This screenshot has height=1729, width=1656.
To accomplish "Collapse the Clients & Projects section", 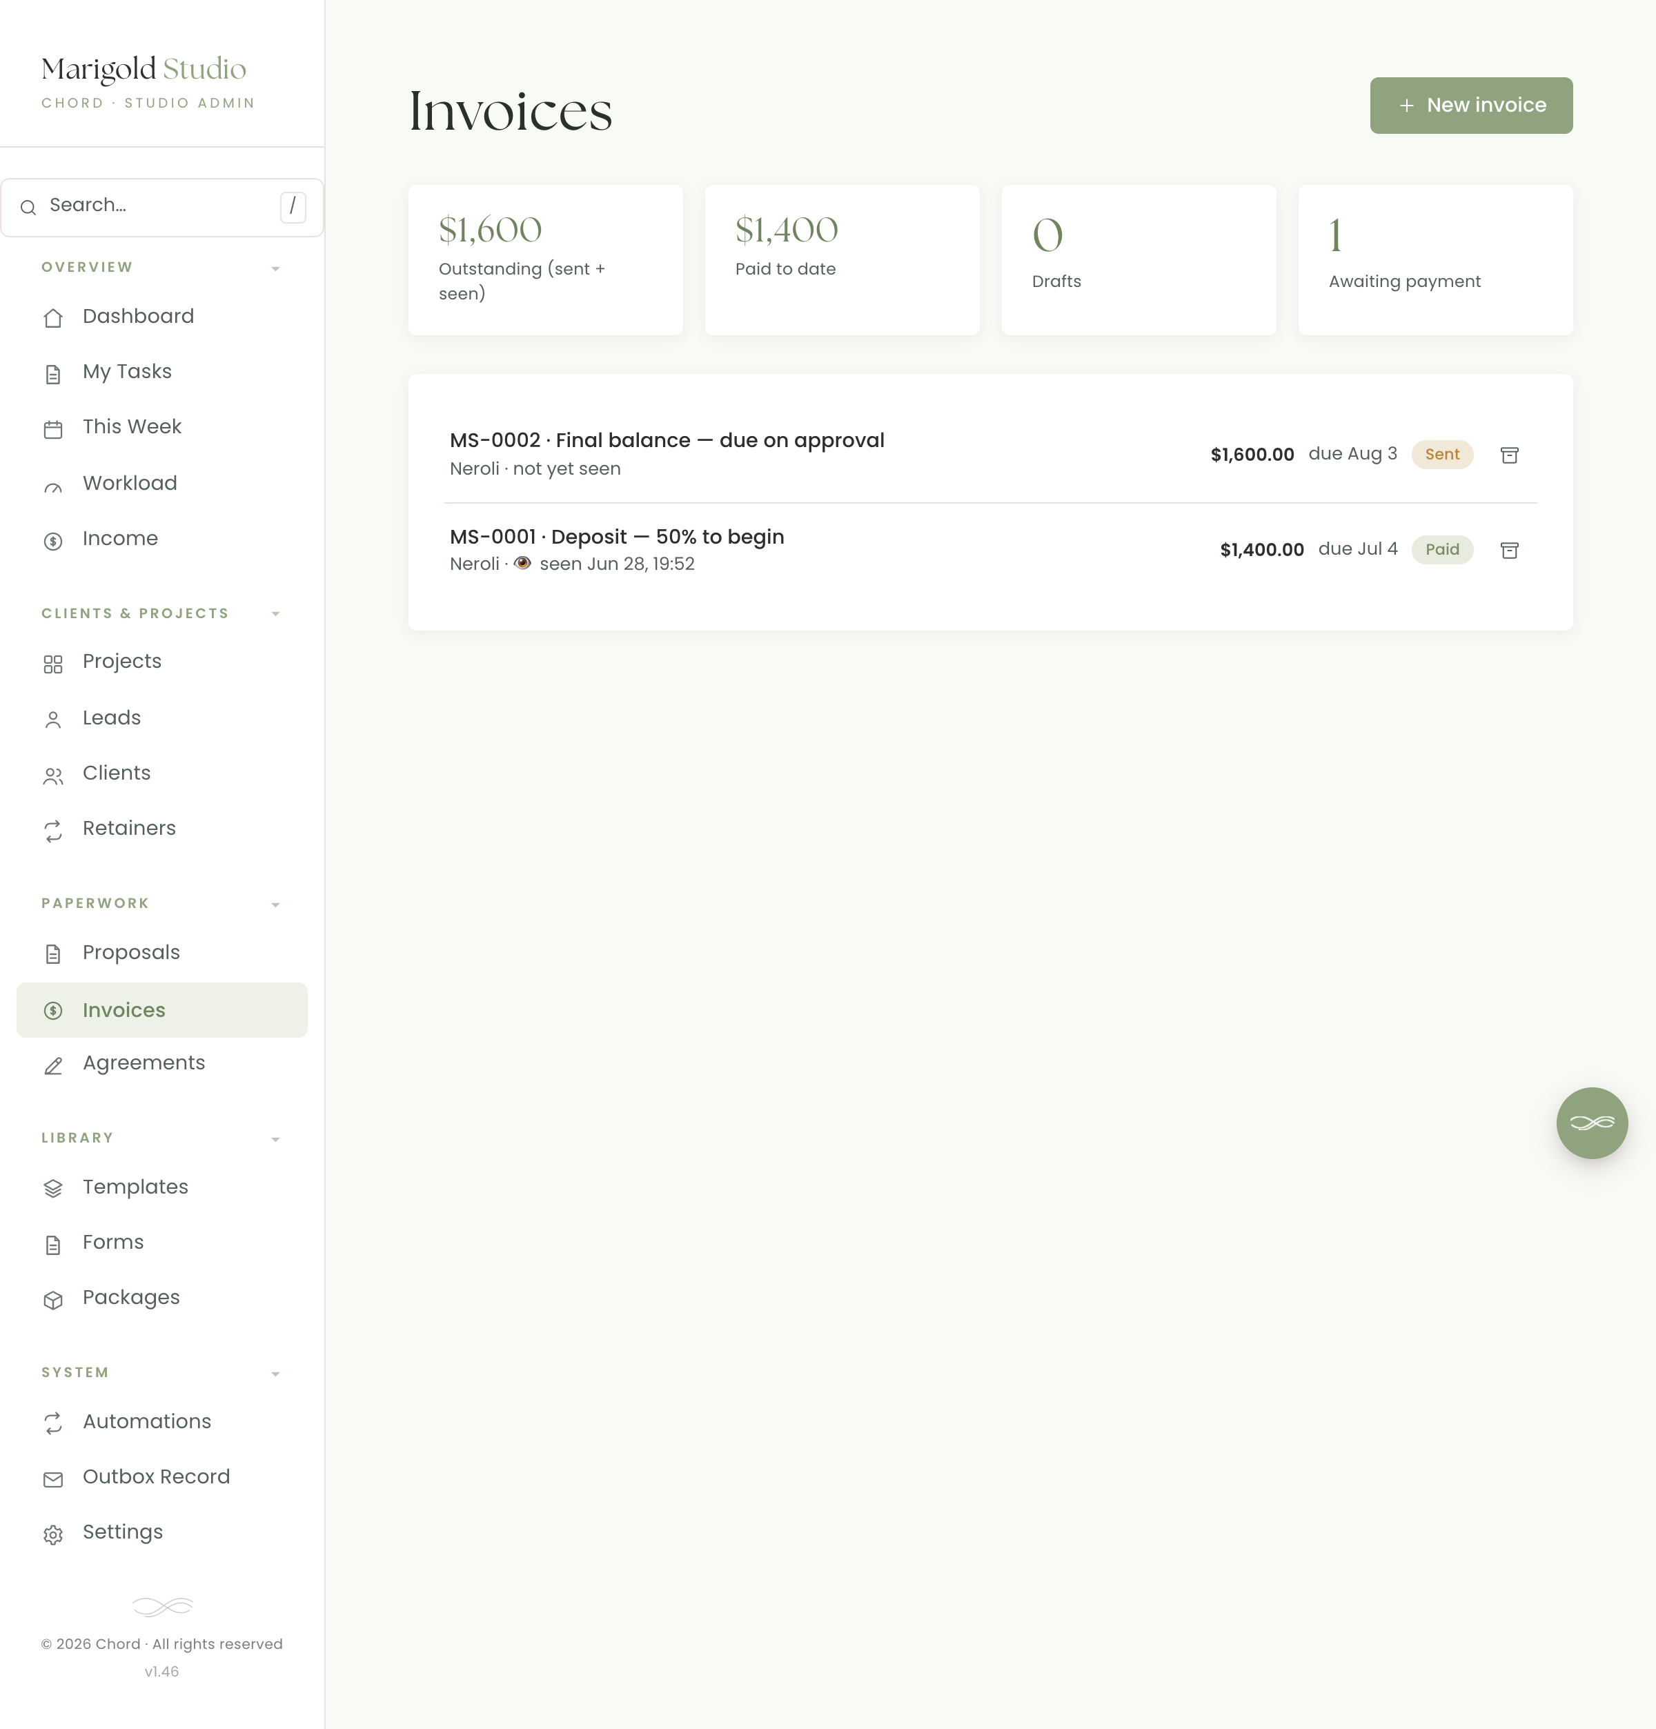I will 275,613.
